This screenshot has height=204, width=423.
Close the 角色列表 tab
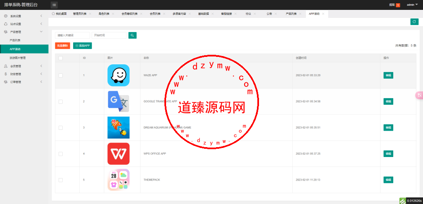(113, 14)
